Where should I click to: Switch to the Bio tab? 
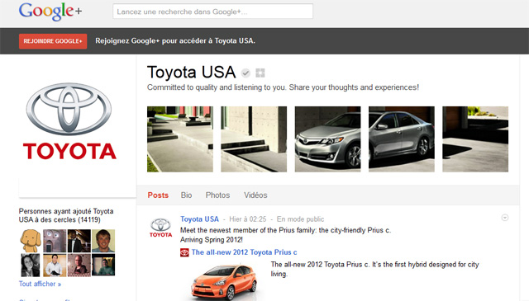(x=186, y=195)
